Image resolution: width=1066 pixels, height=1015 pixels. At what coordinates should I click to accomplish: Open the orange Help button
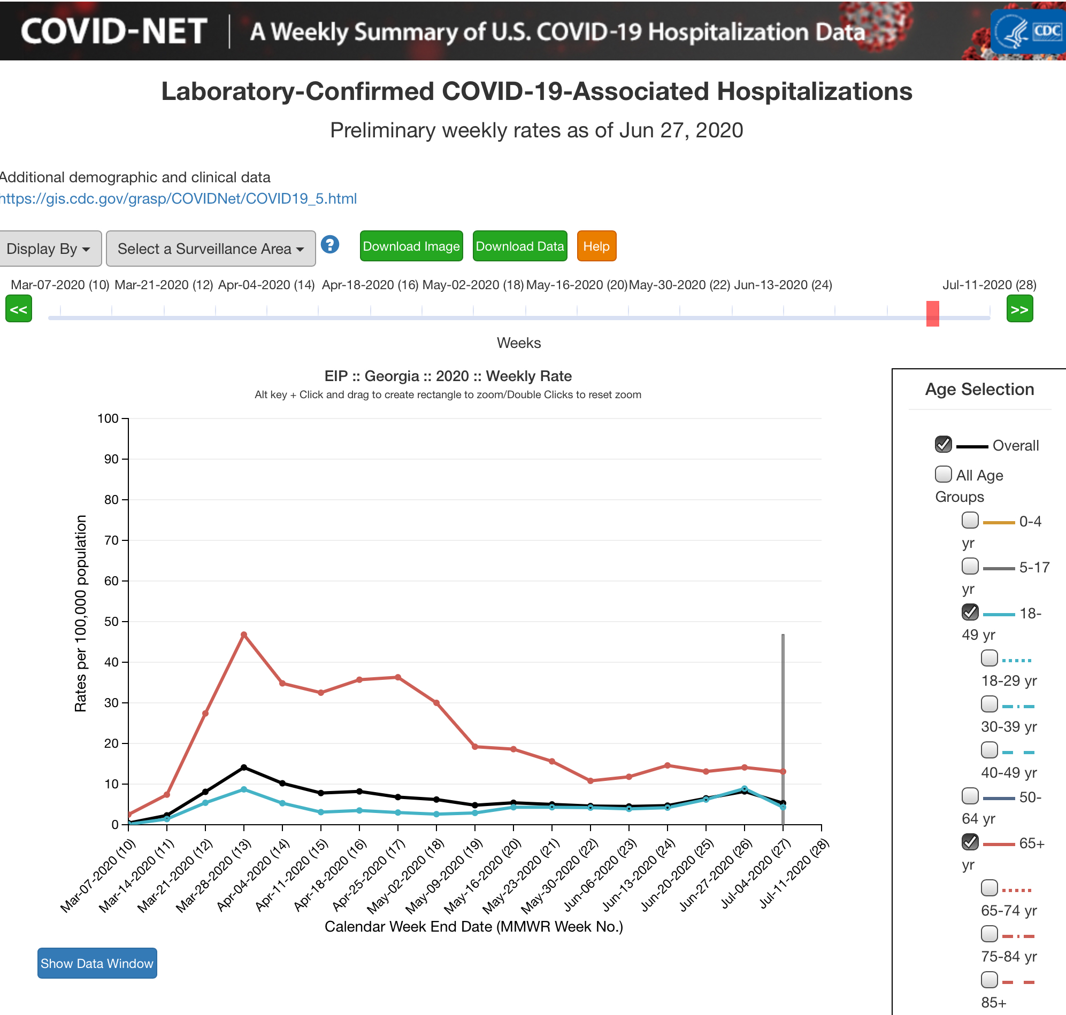(596, 246)
